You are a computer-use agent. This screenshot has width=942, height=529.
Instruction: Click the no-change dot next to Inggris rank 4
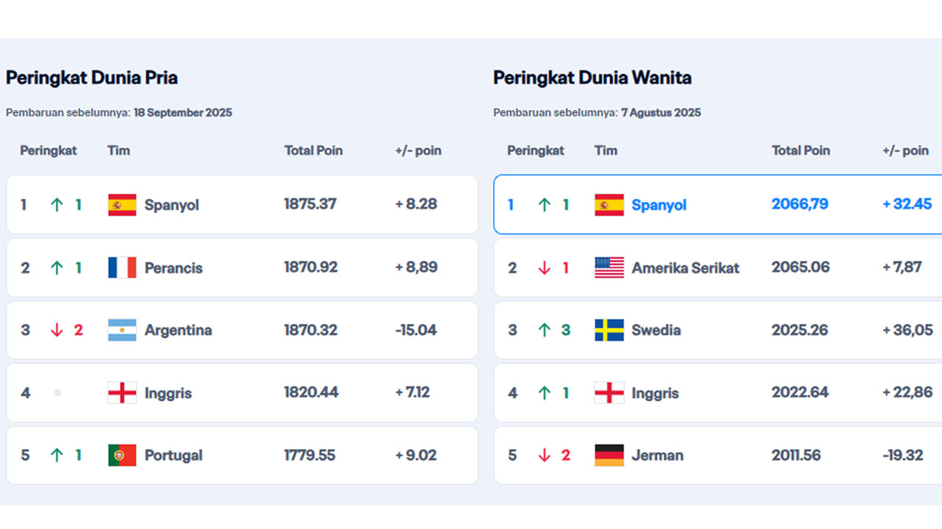[x=57, y=392]
